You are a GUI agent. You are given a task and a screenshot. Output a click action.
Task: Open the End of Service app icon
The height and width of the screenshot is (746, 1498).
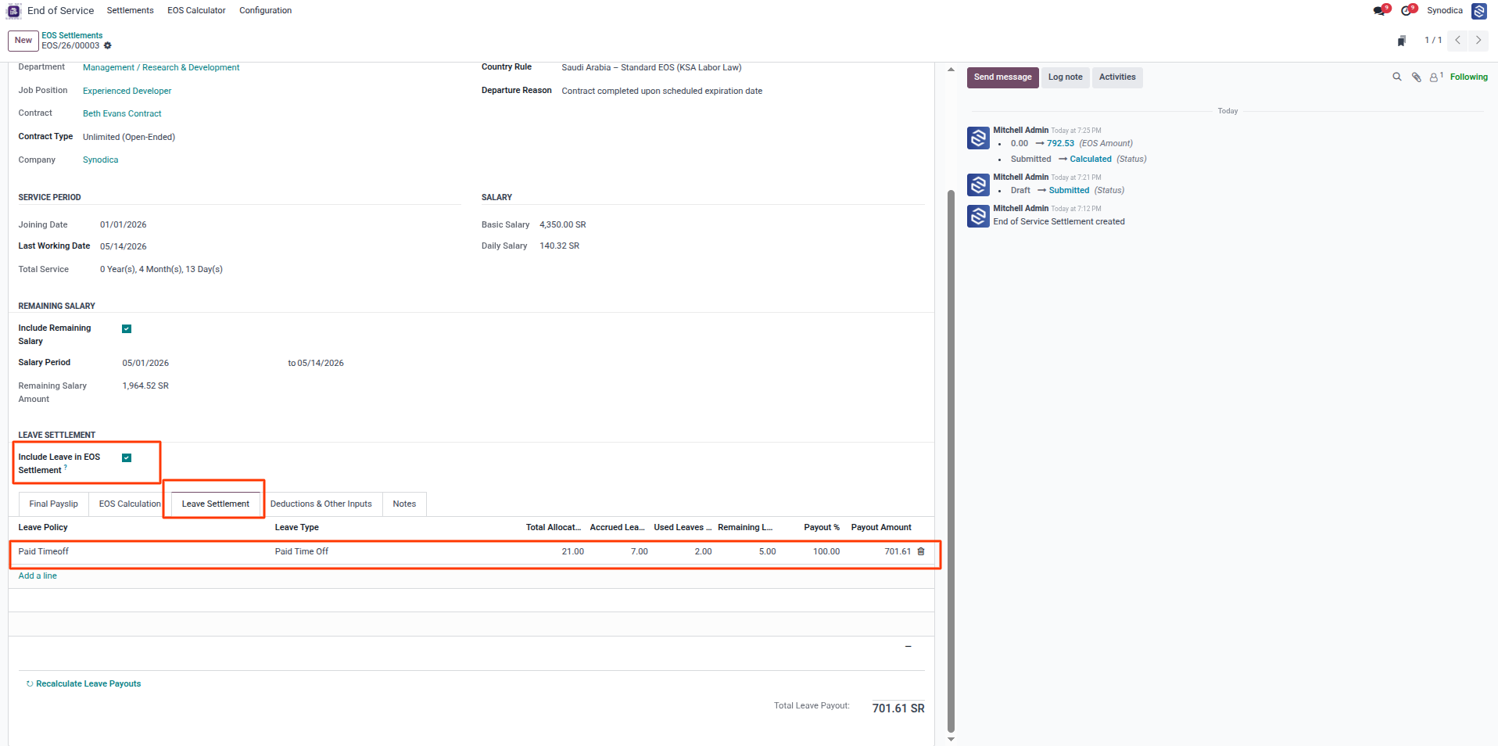coord(13,10)
